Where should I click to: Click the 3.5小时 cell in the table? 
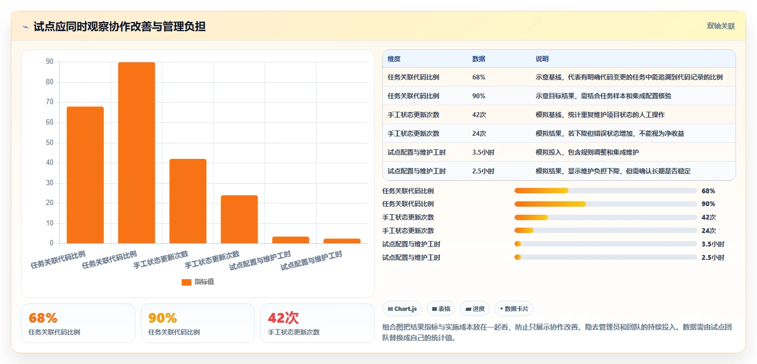click(483, 152)
